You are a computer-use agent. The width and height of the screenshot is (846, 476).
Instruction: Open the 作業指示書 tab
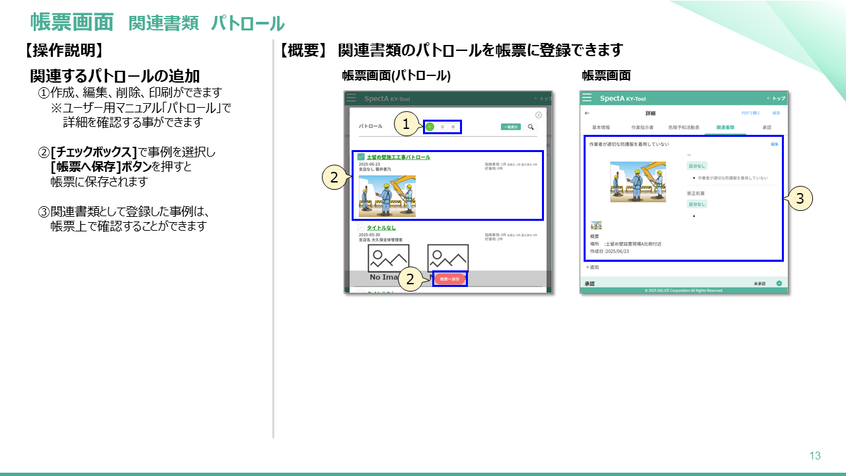click(642, 126)
